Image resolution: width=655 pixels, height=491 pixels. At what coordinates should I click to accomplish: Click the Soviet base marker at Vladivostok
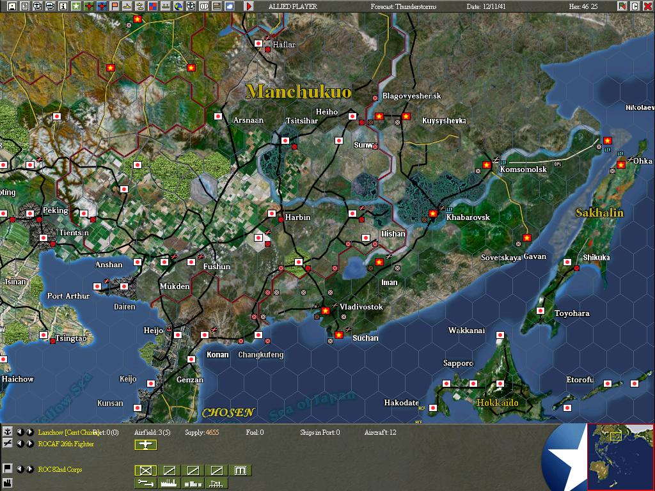pyautogui.click(x=326, y=311)
